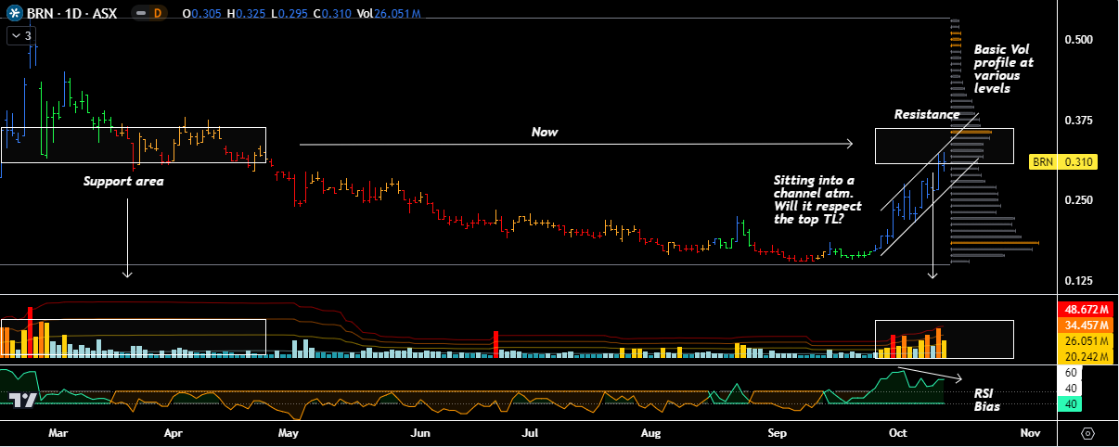The width and height of the screenshot is (1119, 447).
Task: Click the orange D data-status badge
Action: click(157, 14)
